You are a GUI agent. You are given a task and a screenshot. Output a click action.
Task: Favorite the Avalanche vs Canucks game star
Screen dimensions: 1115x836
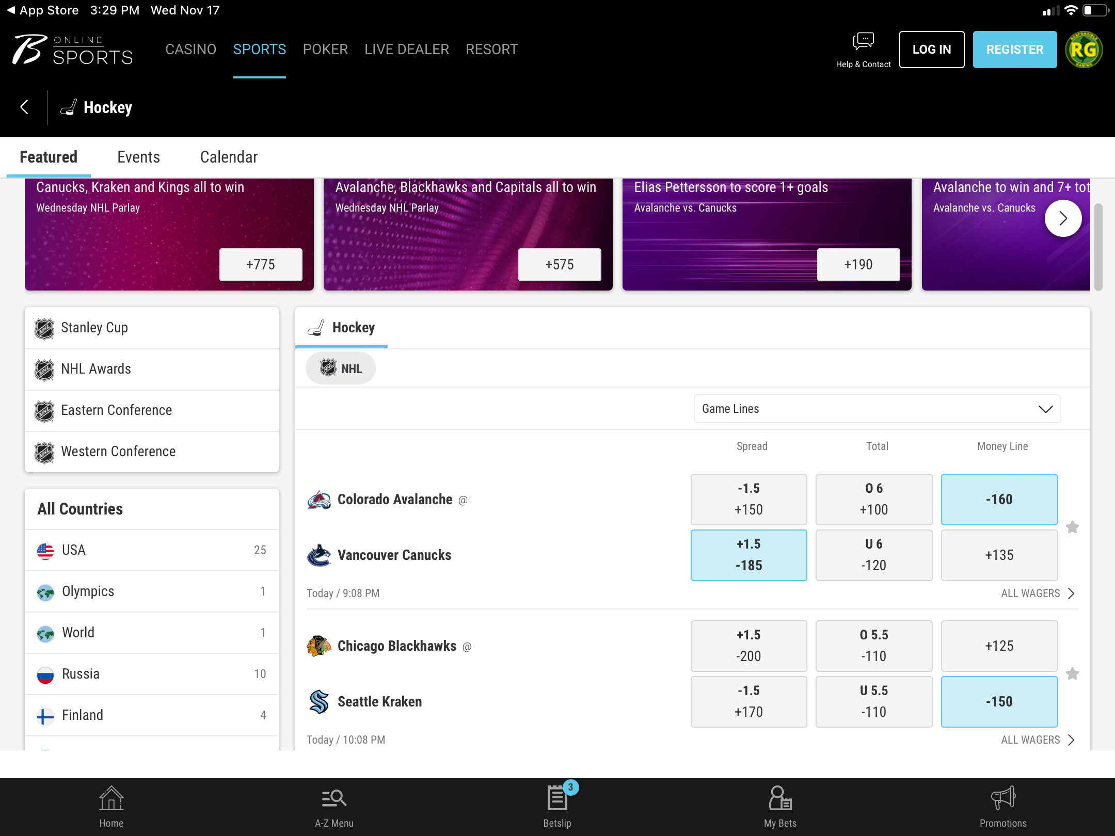click(1073, 527)
